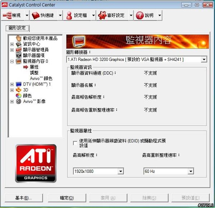This screenshot has width=215, height=208.
Task: Click the 顏色 color wheel icon
Action: (x=19, y=95)
